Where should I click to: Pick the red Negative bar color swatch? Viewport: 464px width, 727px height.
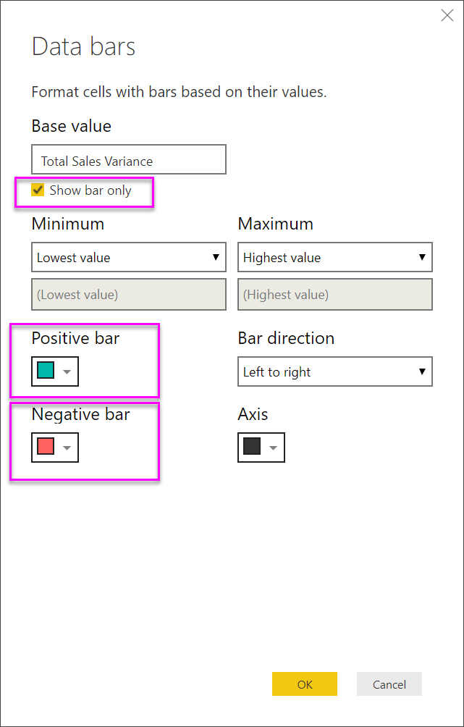coord(46,447)
